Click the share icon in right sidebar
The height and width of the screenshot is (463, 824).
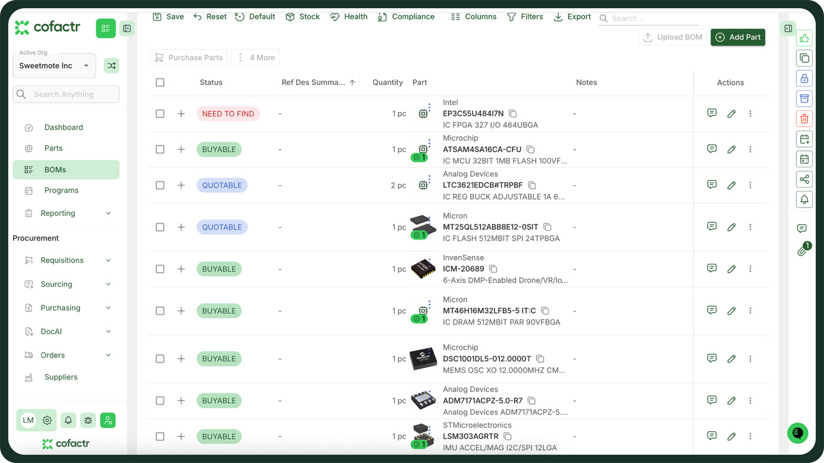click(x=804, y=179)
